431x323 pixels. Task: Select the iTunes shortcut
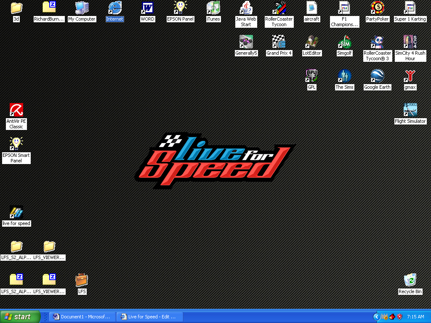coord(213,8)
